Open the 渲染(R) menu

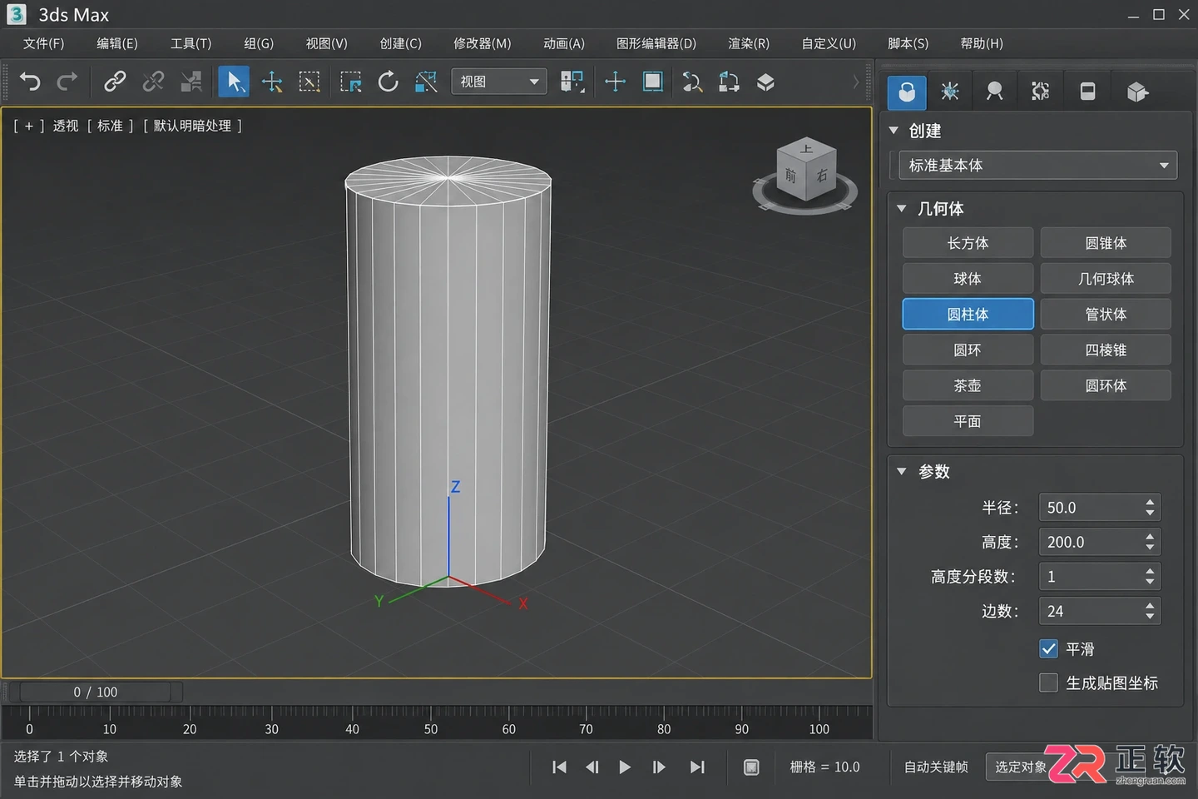749,43
